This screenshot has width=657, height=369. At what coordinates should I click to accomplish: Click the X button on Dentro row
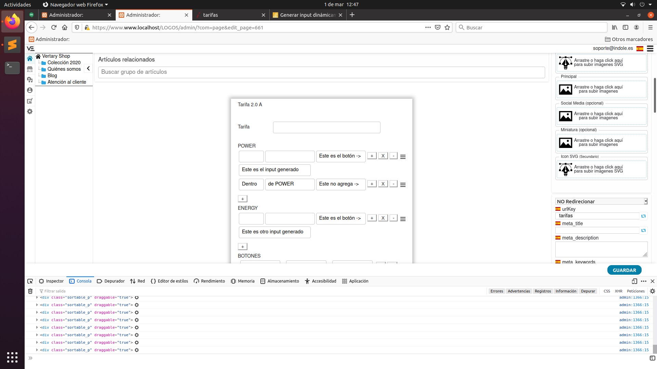pos(383,184)
